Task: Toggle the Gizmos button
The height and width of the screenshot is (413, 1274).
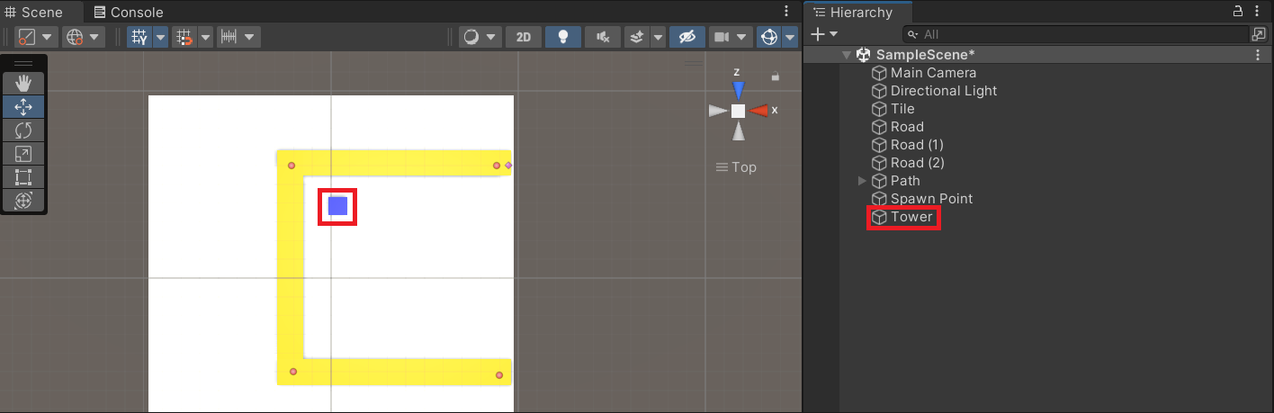Action: point(769,37)
